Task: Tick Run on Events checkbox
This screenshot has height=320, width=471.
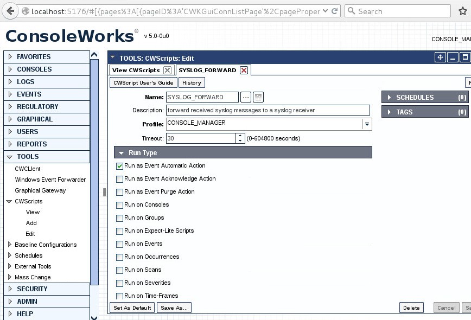Action: 119,244
